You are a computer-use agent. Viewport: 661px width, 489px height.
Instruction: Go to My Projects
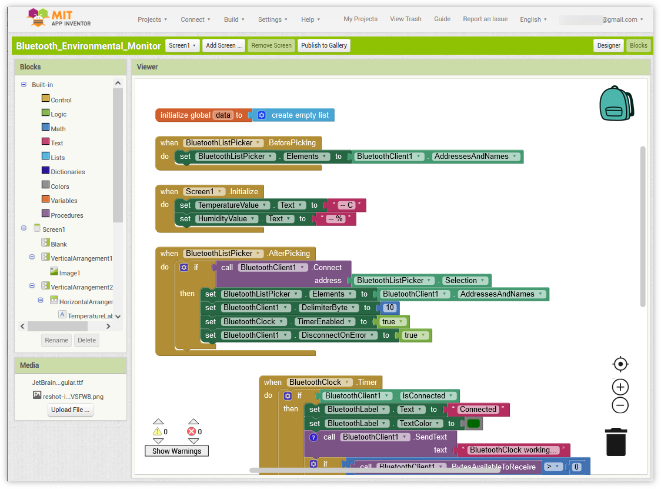pos(360,19)
